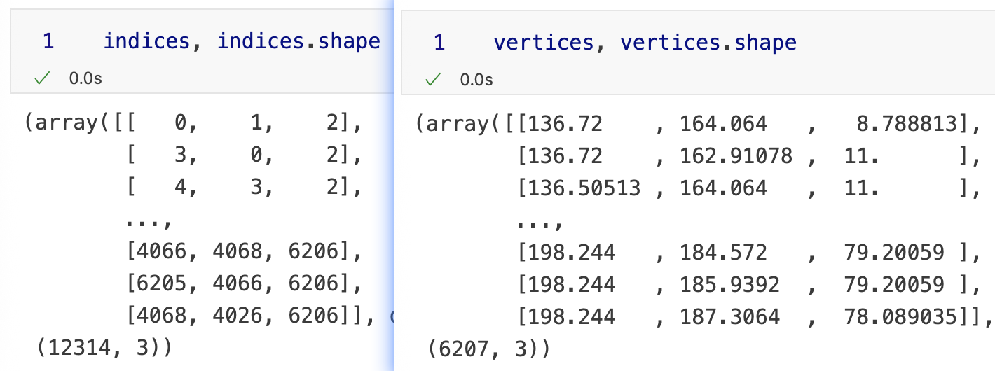Click the ellipsis in the vertices array output

(x=540, y=223)
